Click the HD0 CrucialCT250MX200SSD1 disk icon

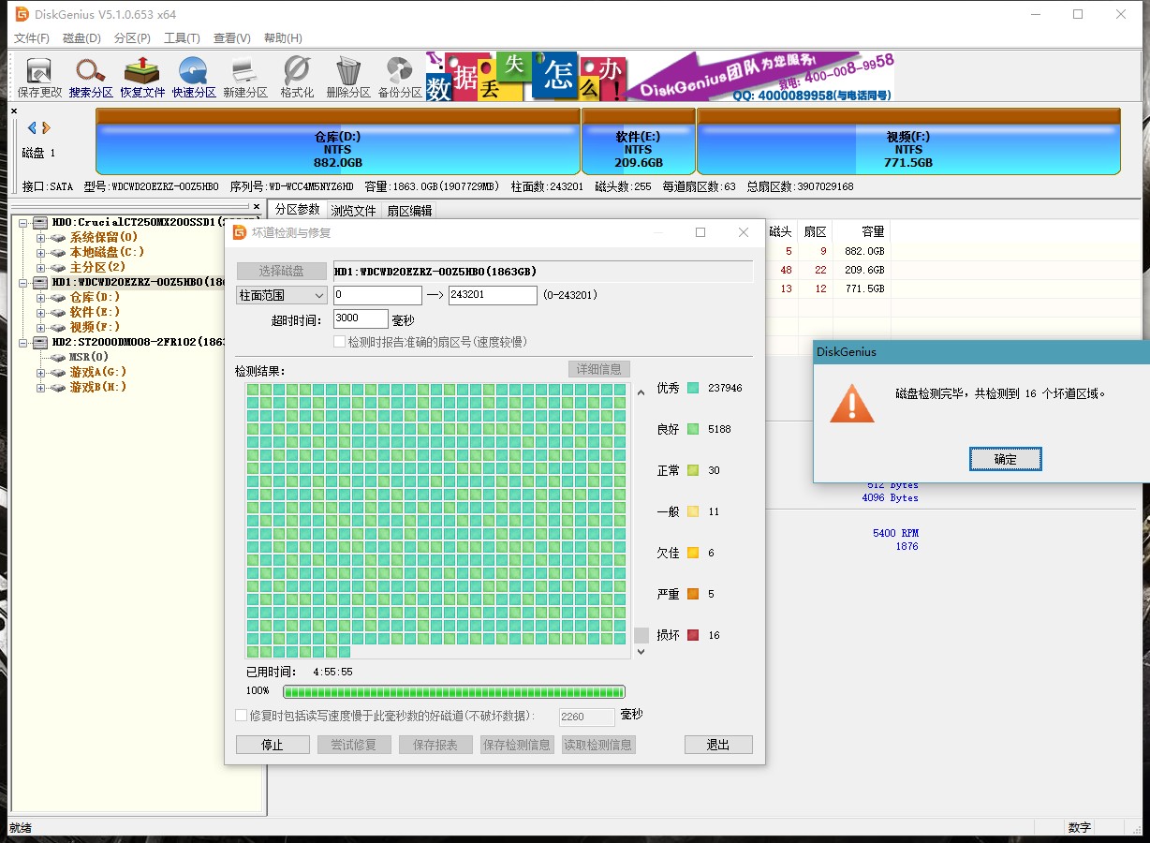[x=40, y=222]
